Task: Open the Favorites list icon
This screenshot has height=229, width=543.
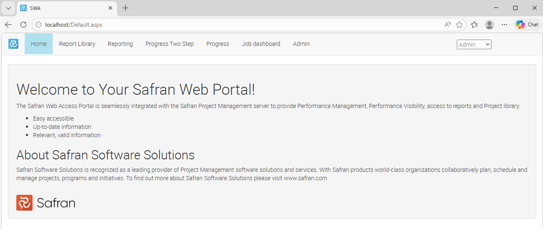Action: 474,25
